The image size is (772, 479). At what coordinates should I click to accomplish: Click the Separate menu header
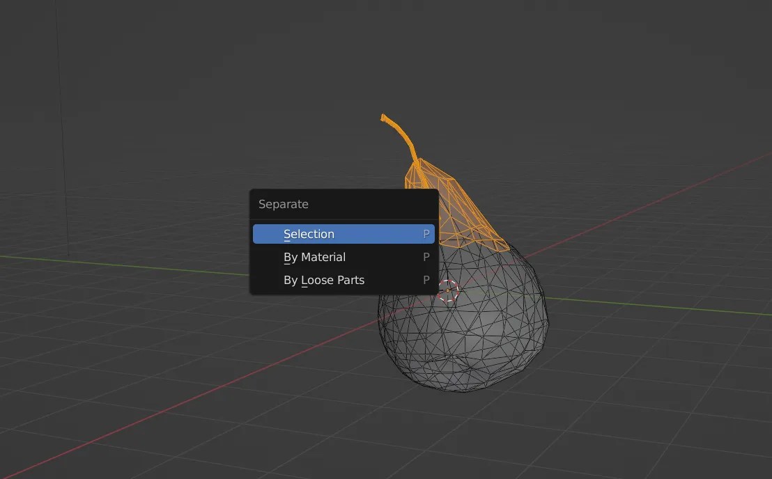284,204
